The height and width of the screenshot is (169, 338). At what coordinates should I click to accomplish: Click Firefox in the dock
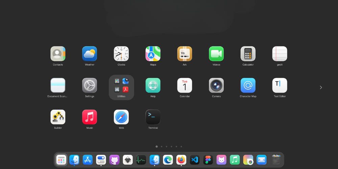coord(182,160)
